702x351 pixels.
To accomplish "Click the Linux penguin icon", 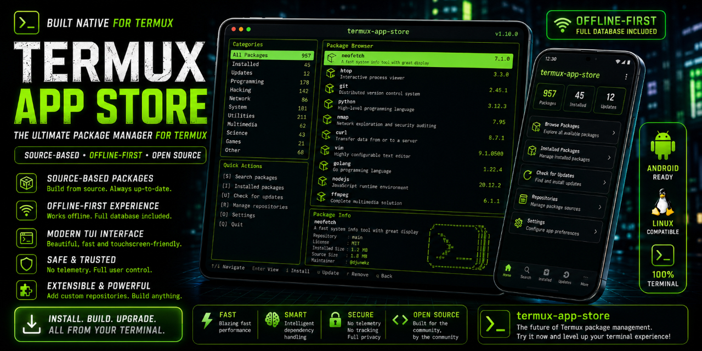I will coord(663,202).
